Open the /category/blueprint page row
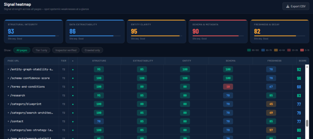 pyautogui.click(x=155, y=104)
